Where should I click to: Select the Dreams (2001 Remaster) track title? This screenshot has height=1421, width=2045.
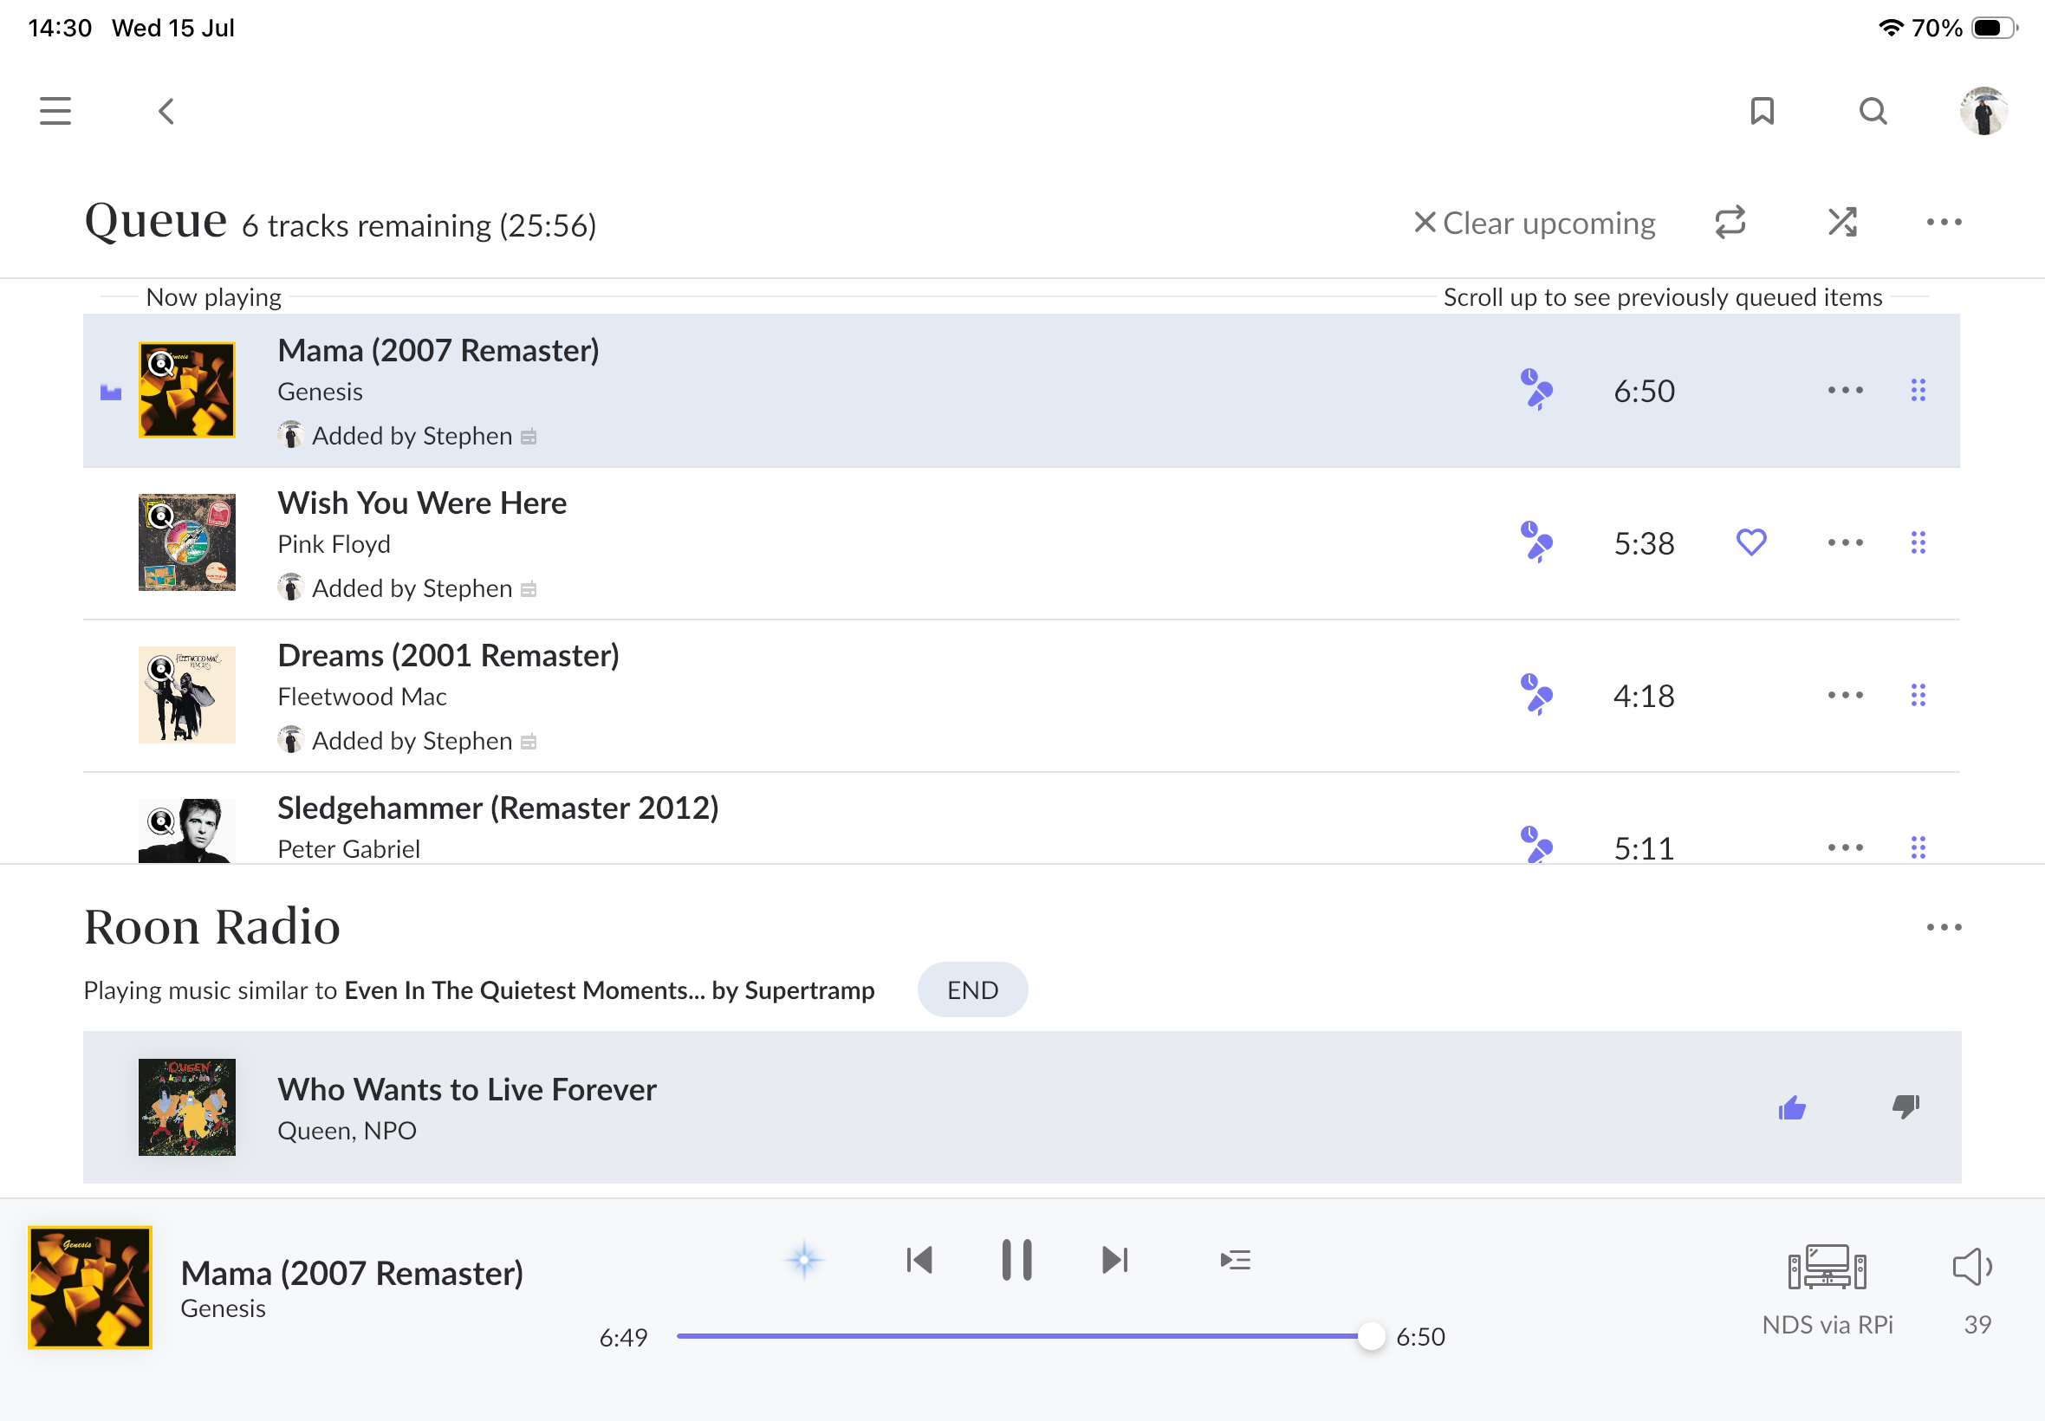tap(449, 655)
